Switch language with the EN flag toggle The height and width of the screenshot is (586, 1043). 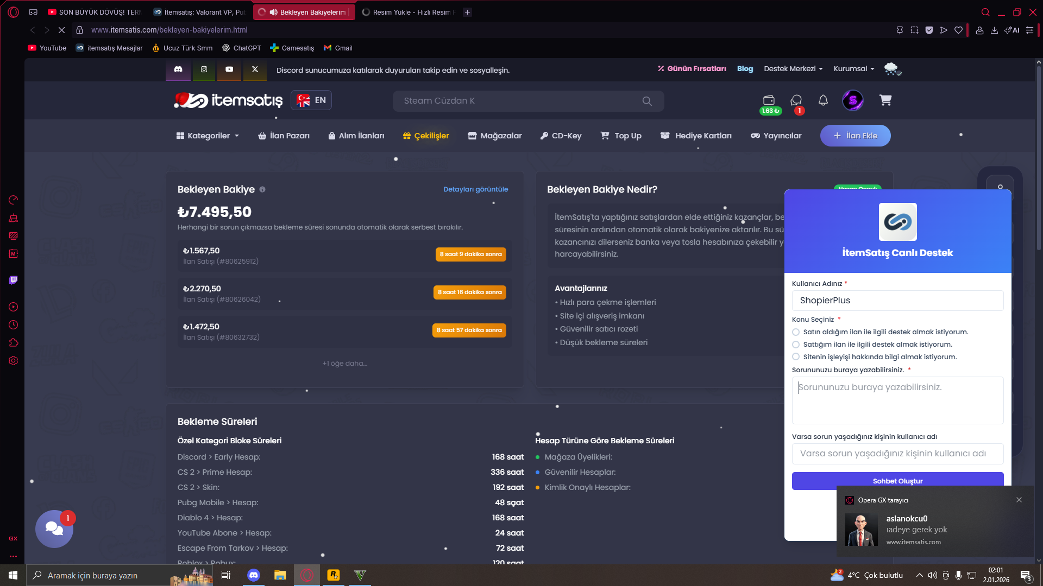coord(311,100)
